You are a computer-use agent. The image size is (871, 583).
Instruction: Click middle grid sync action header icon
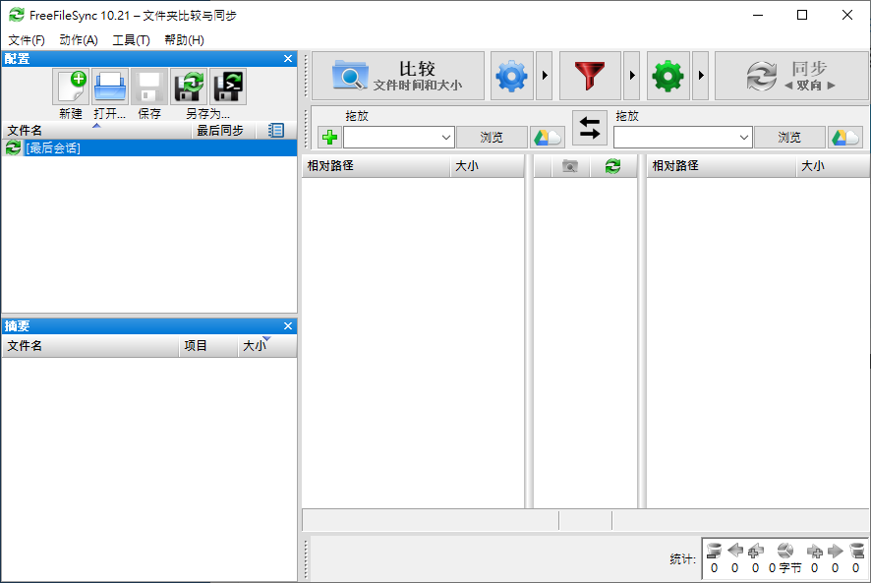612,165
